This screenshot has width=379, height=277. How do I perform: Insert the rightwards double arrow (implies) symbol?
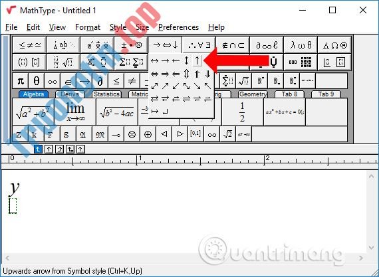[x=165, y=74]
